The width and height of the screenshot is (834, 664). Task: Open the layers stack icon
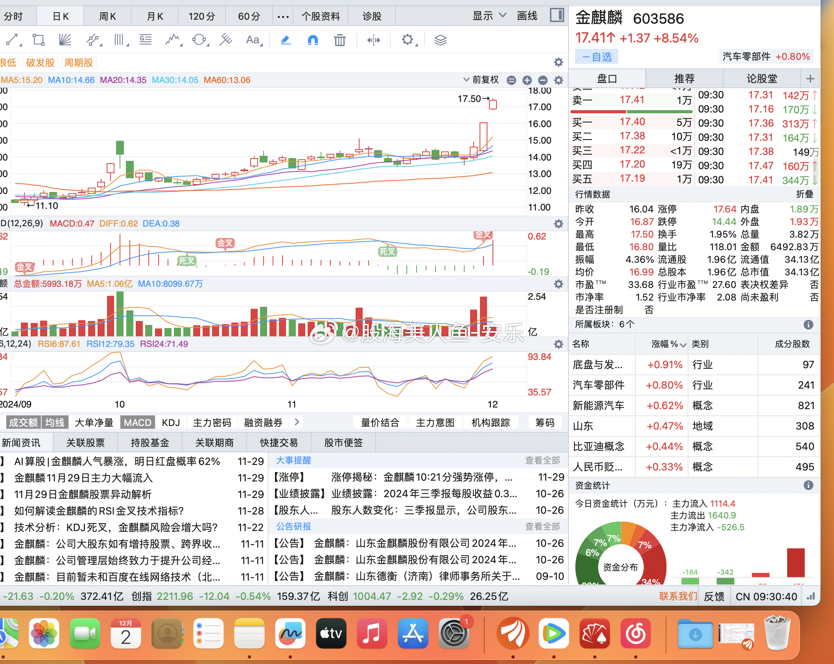(x=440, y=40)
